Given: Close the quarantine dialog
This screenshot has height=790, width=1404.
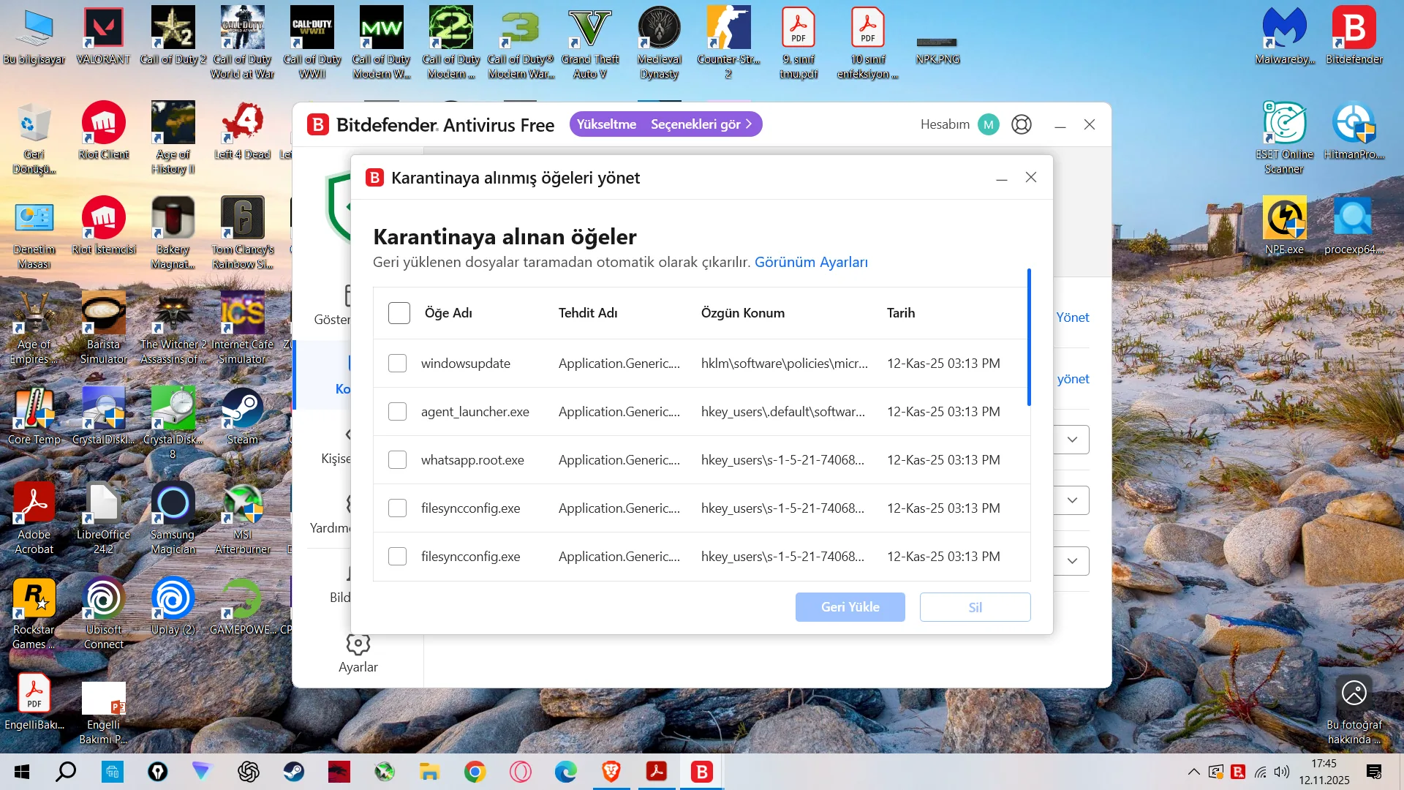Looking at the screenshot, I should 1031,178.
